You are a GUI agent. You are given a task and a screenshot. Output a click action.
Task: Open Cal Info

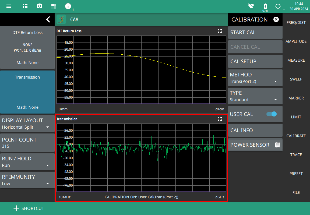click(x=255, y=130)
